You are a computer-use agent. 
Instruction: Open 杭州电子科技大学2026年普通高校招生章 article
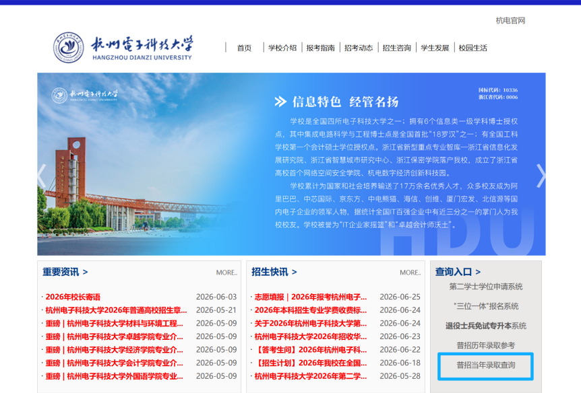point(117,310)
